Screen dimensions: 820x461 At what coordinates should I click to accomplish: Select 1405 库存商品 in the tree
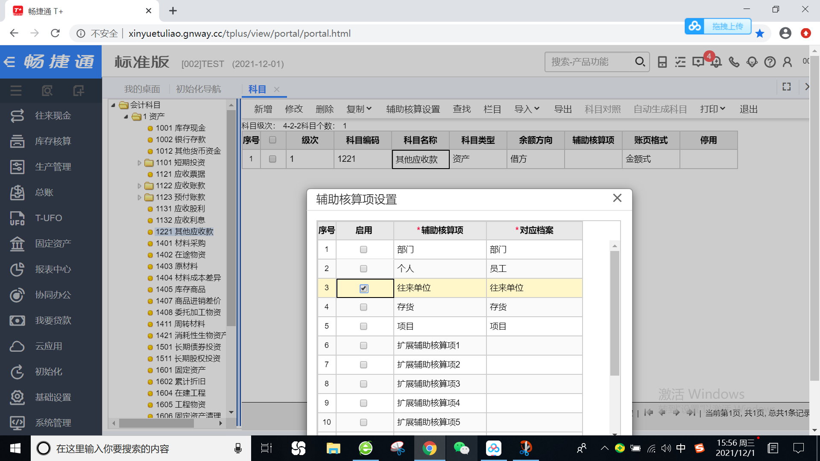click(180, 289)
